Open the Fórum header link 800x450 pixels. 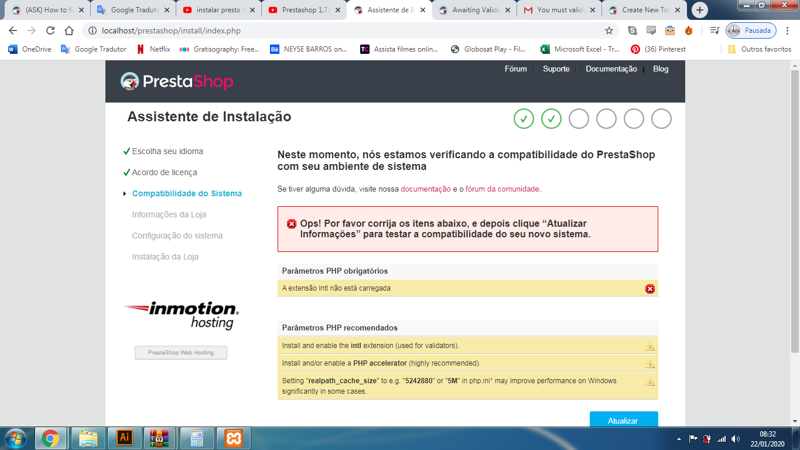[515, 69]
